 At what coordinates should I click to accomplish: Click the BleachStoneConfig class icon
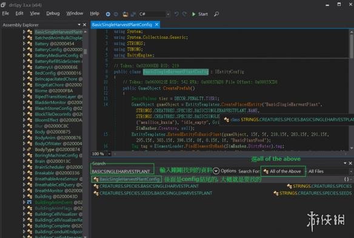click(x=30, y=108)
